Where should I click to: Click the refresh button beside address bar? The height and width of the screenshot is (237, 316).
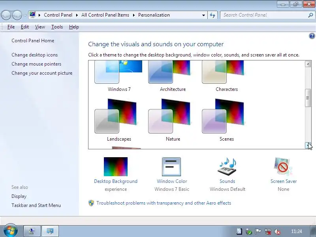coord(213,15)
